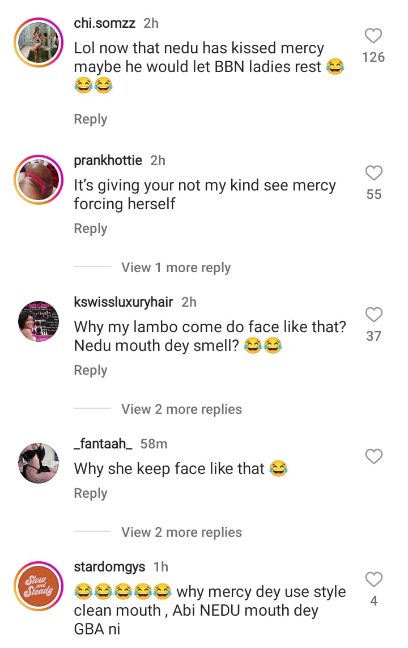Expand 1 more reply under prankhottie

click(176, 268)
